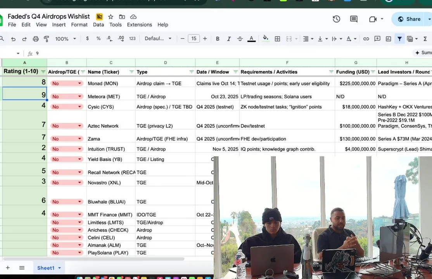Viewport: 432px width, 279px height.
Task: Open vertical align dropdown
Action: tap(323, 39)
